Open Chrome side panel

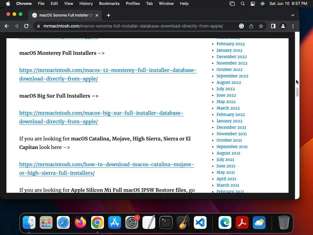click(x=273, y=26)
